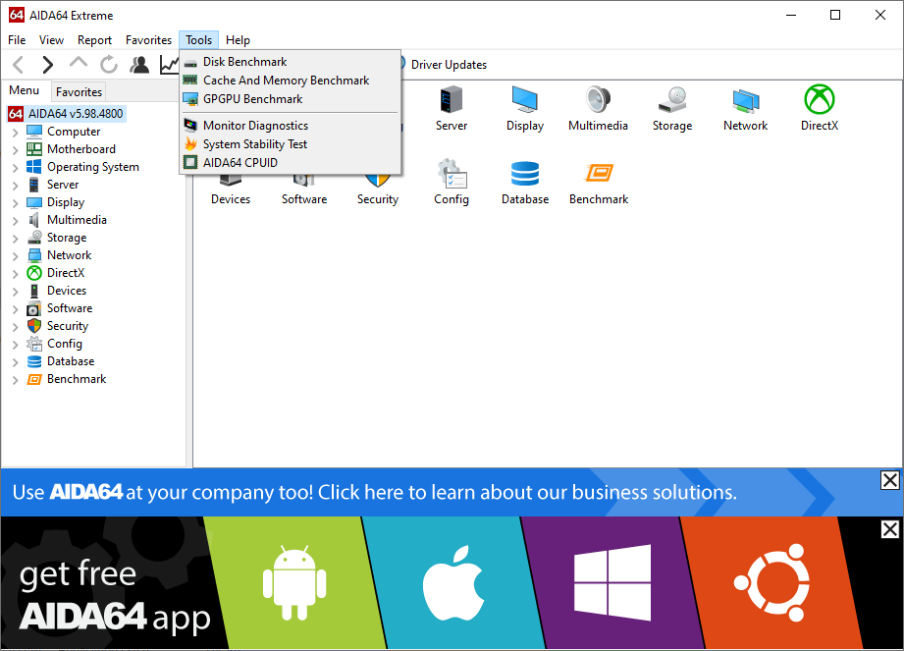Open the Favorites menu in the menu bar

149,40
